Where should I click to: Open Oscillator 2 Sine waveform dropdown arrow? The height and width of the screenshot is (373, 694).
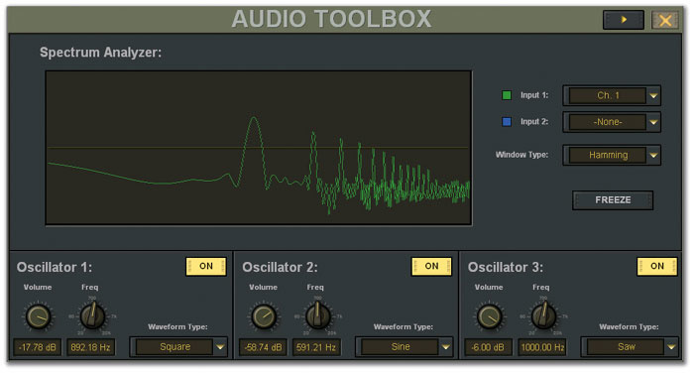pyautogui.click(x=446, y=347)
